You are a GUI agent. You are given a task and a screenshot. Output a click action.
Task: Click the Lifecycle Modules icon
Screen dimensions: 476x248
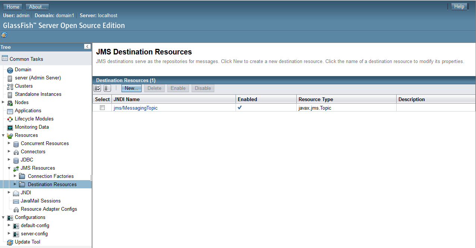click(x=10, y=119)
